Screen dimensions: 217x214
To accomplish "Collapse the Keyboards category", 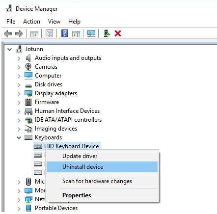I will (x=19, y=138).
